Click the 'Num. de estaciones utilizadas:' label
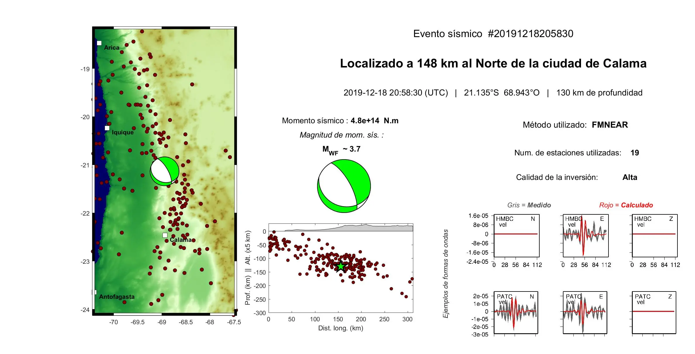695x354 pixels. pyautogui.click(x=568, y=153)
